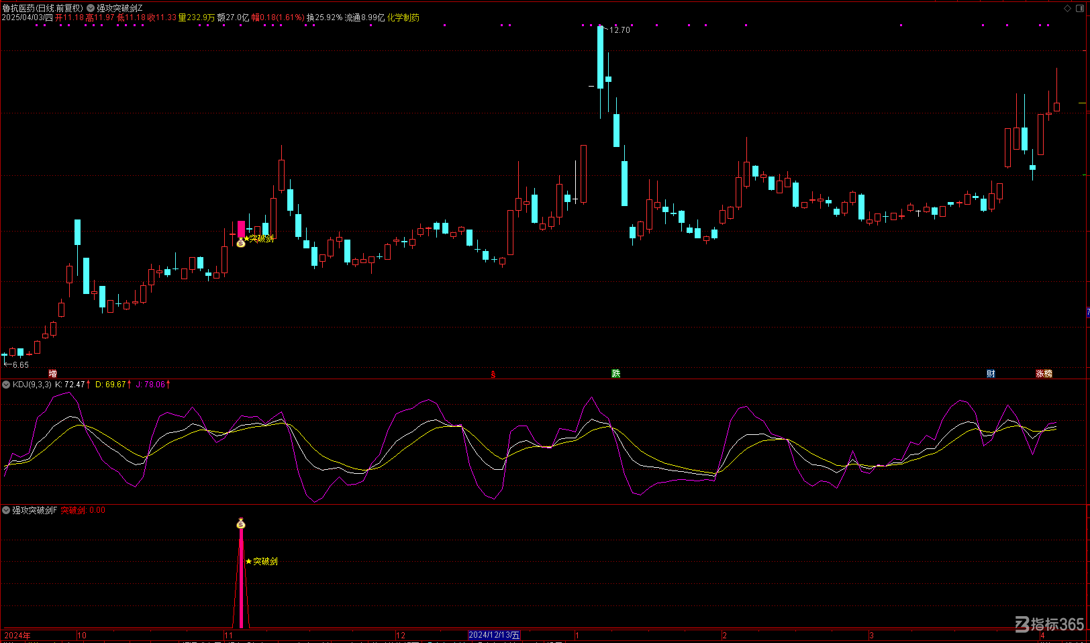Click the 6.65 low price label
The height and width of the screenshot is (643, 1090).
[20, 365]
